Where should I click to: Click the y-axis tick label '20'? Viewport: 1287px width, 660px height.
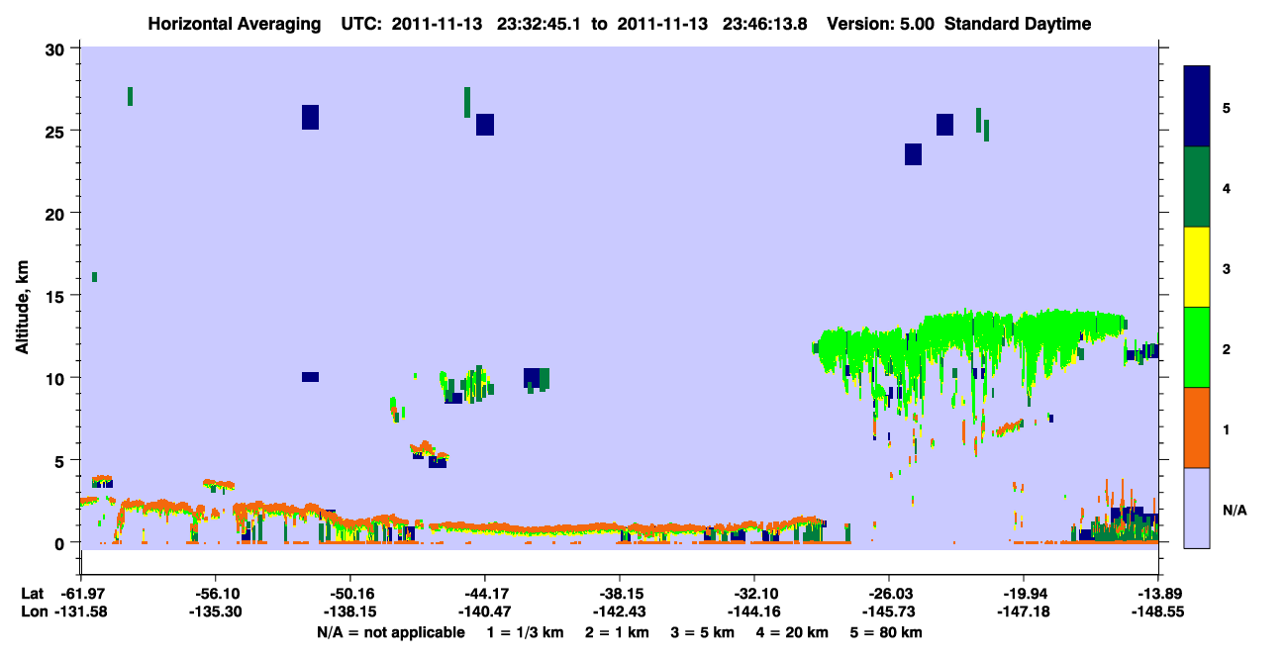click(57, 214)
